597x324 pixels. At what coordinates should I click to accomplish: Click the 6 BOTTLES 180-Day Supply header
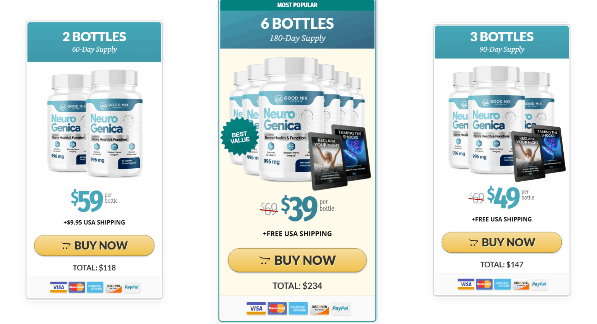(297, 29)
